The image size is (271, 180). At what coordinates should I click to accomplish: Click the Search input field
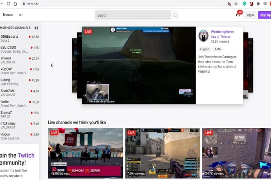click(x=133, y=15)
